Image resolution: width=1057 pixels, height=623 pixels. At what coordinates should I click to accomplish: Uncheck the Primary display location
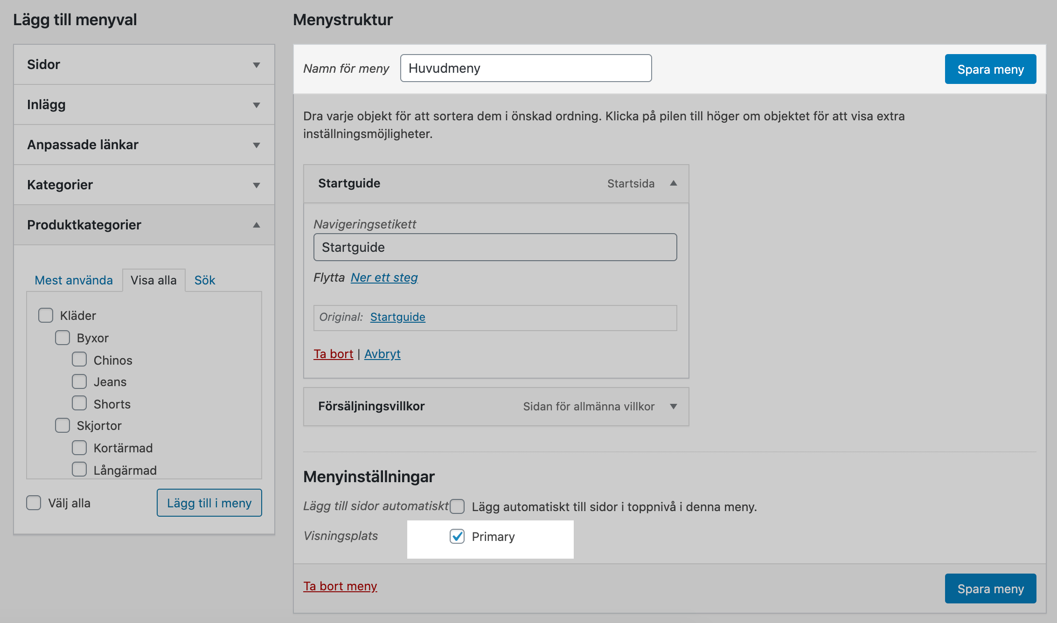[457, 536]
